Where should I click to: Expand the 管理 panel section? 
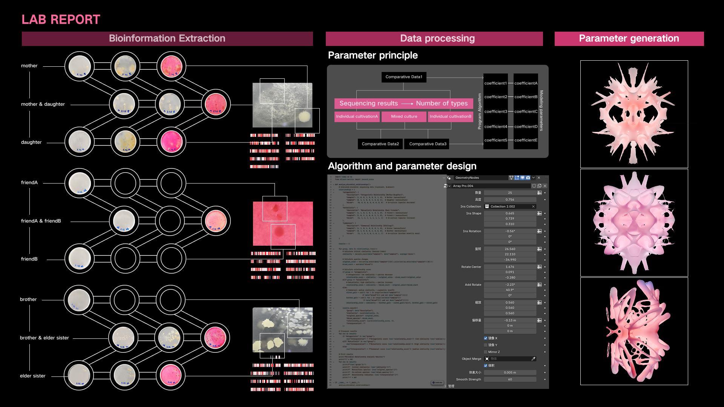pyautogui.click(x=451, y=386)
